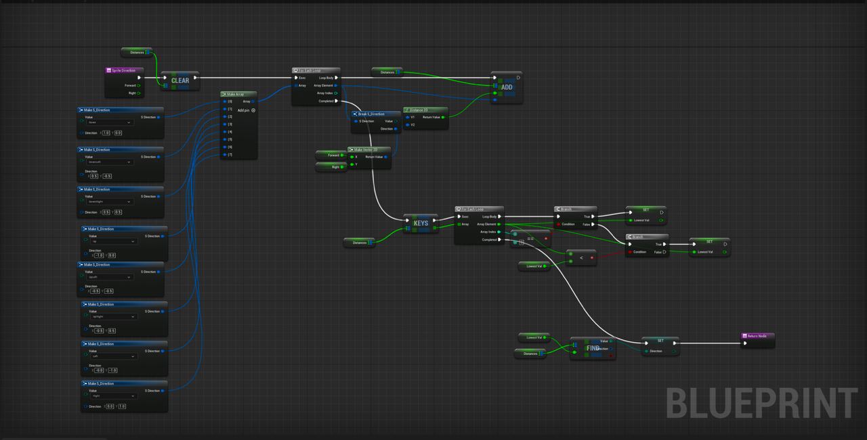Click False pin on Branch fed by <
This screenshot has height=440, width=867.
664,252
